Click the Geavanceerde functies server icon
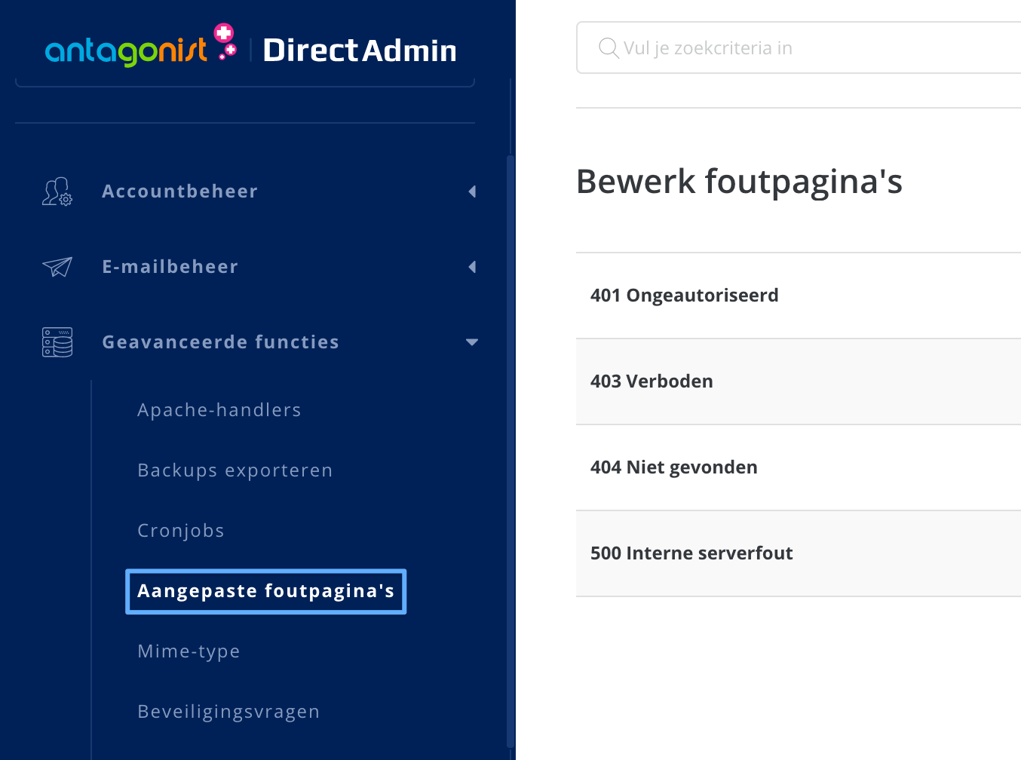This screenshot has width=1021, height=760. (57, 342)
